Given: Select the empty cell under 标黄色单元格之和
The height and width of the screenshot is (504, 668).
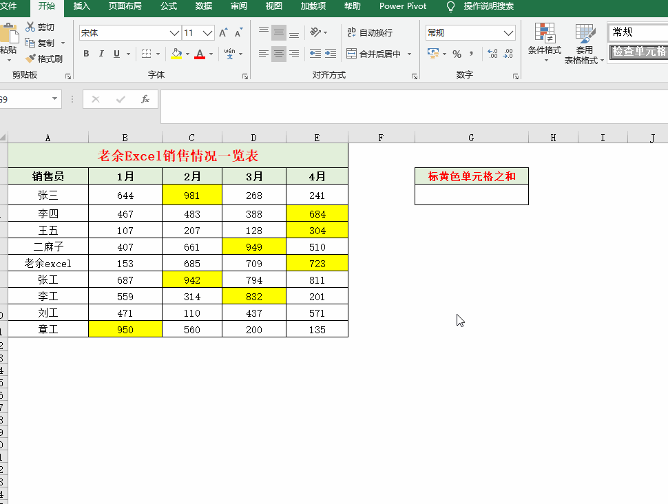Looking at the screenshot, I should coord(472,195).
